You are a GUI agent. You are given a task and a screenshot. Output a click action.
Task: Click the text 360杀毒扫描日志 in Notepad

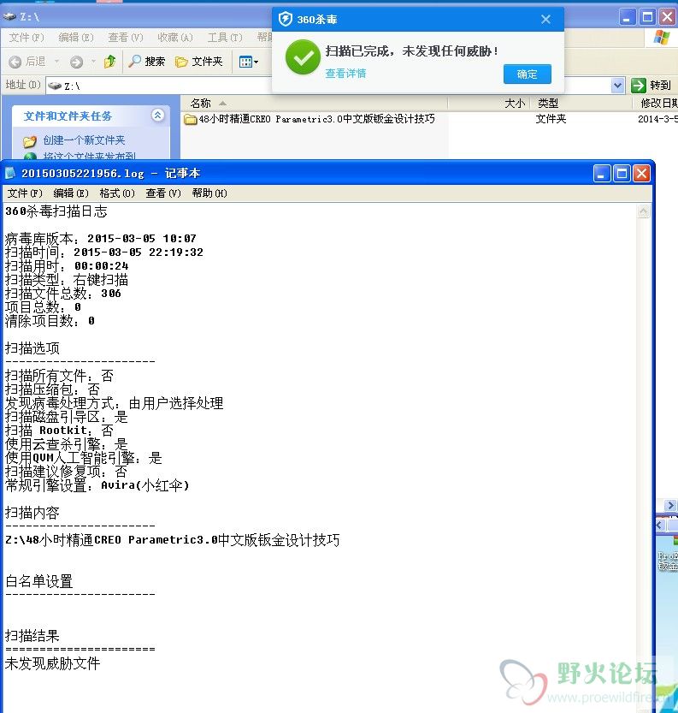[56, 211]
